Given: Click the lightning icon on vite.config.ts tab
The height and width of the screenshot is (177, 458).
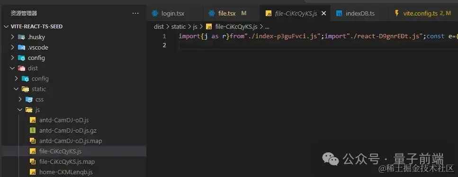Looking at the screenshot, I should pyautogui.click(x=396, y=13).
